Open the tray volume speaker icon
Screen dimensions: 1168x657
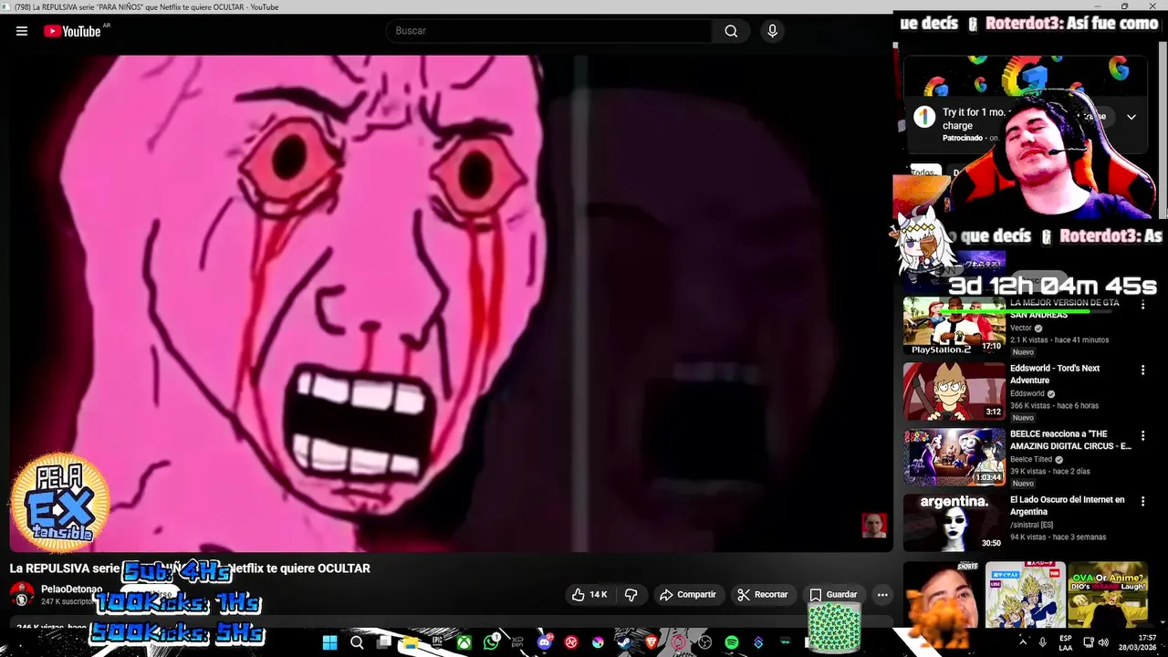point(1103,642)
